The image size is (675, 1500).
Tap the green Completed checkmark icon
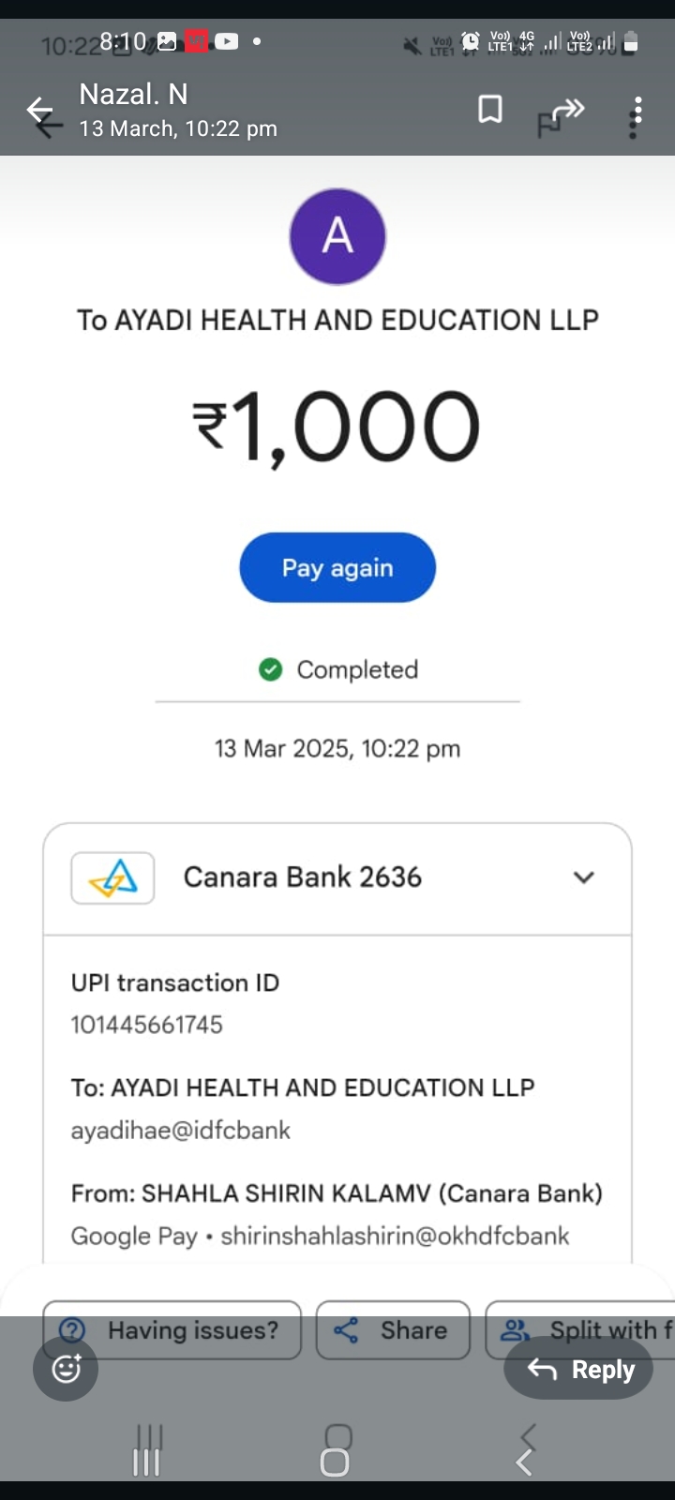(x=270, y=669)
